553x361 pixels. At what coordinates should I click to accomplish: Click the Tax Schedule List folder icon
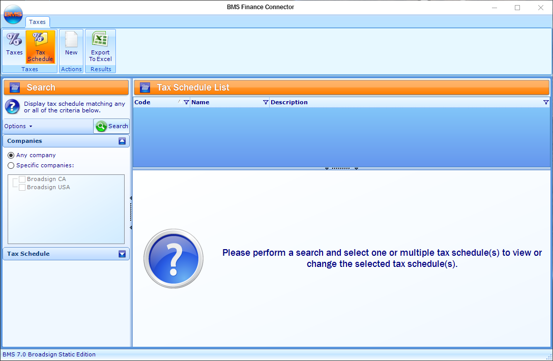click(145, 87)
